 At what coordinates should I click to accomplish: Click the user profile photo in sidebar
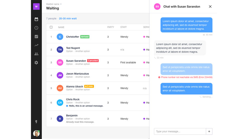click(36, 133)
